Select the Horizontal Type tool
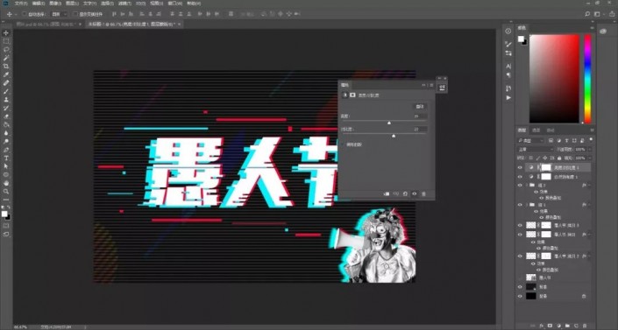This screenshot has height=330, width=618. click(x=6, y=158)
